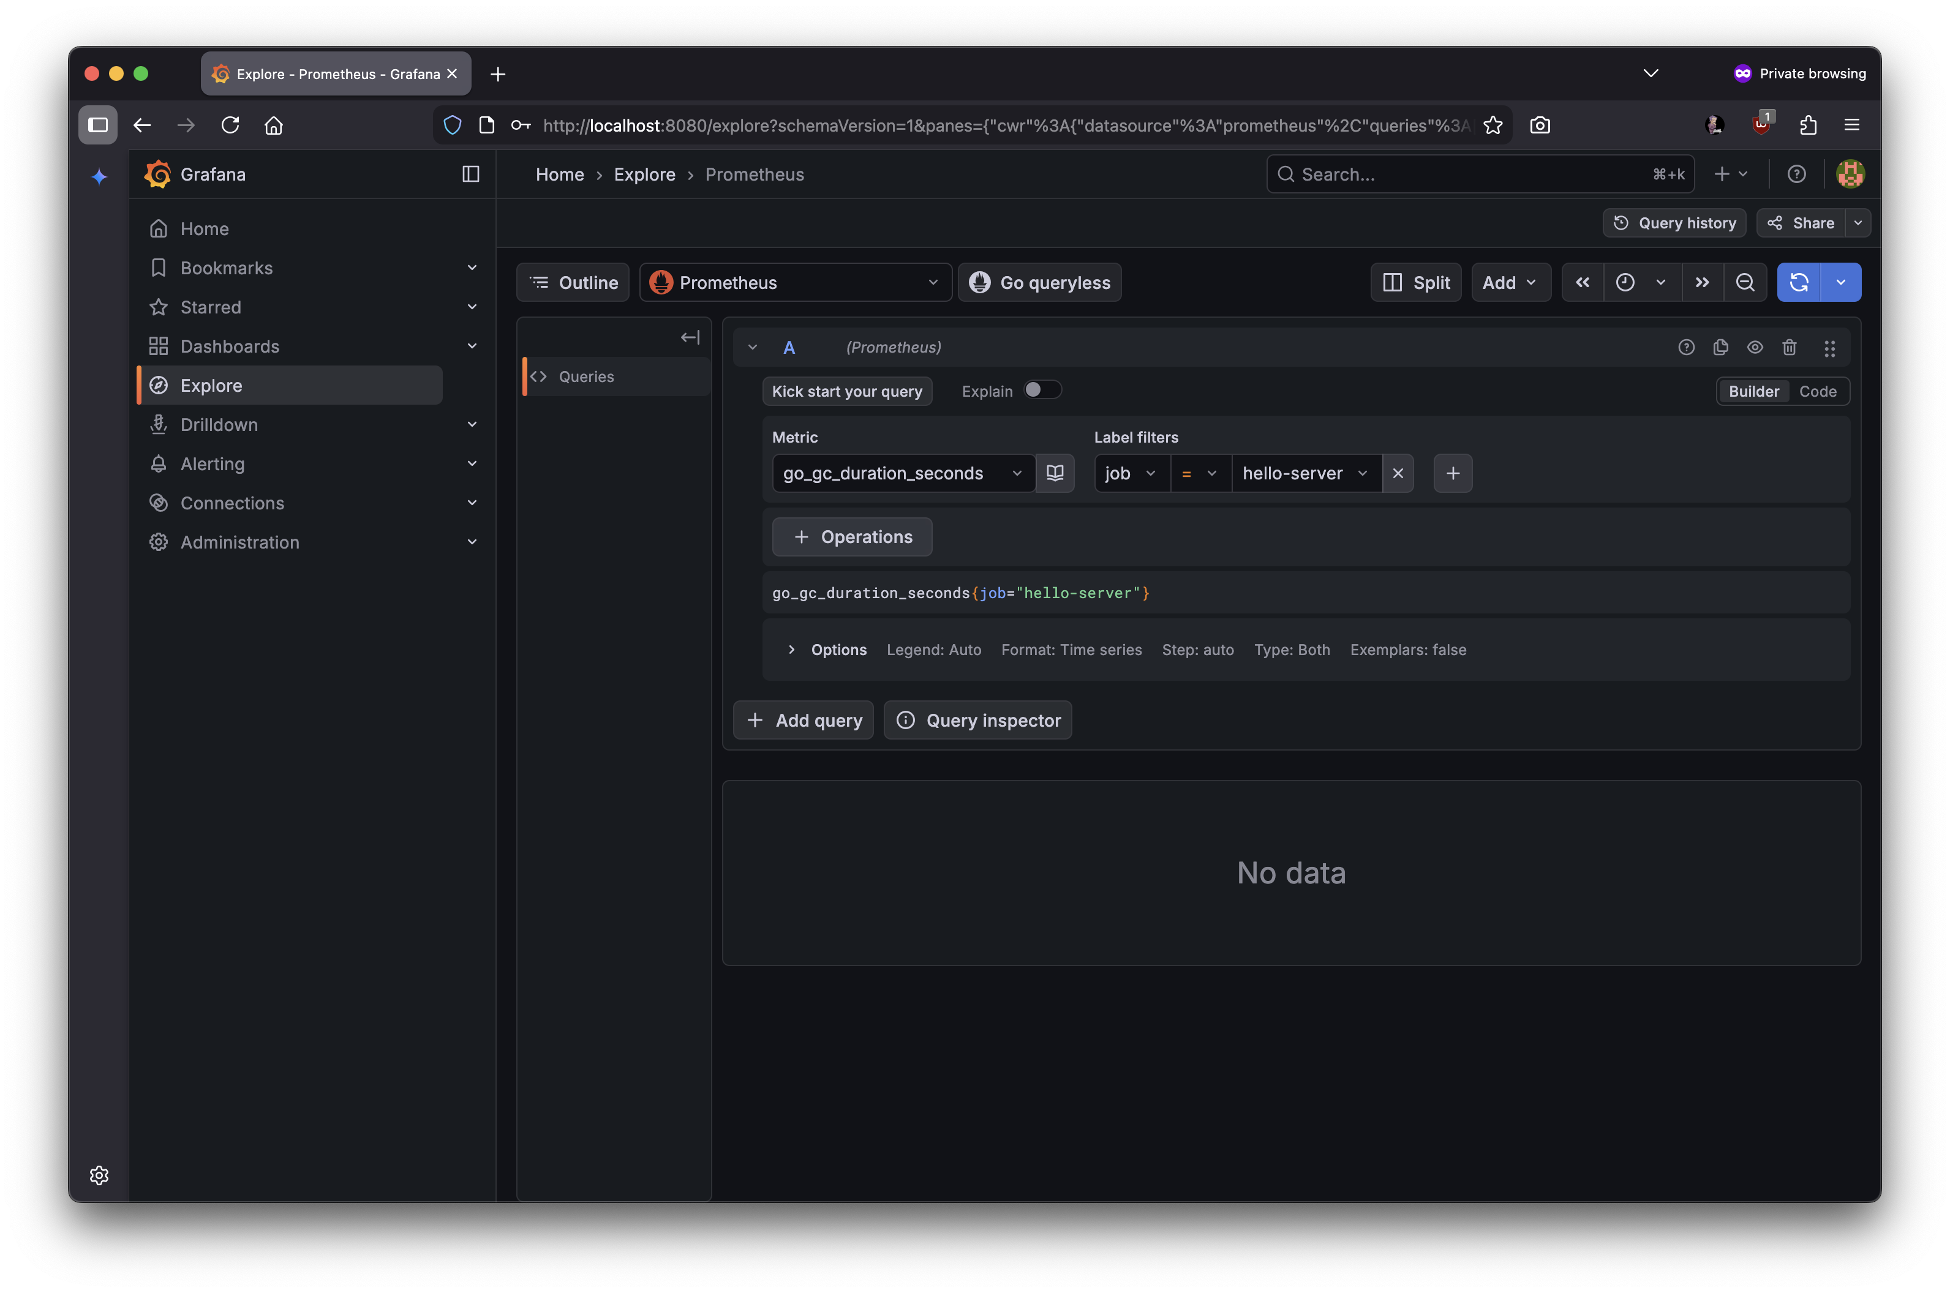This screenshot has width=1950, height=1293.
Task: Duplicate query A with copy icon
Action: pos(1720,347)
